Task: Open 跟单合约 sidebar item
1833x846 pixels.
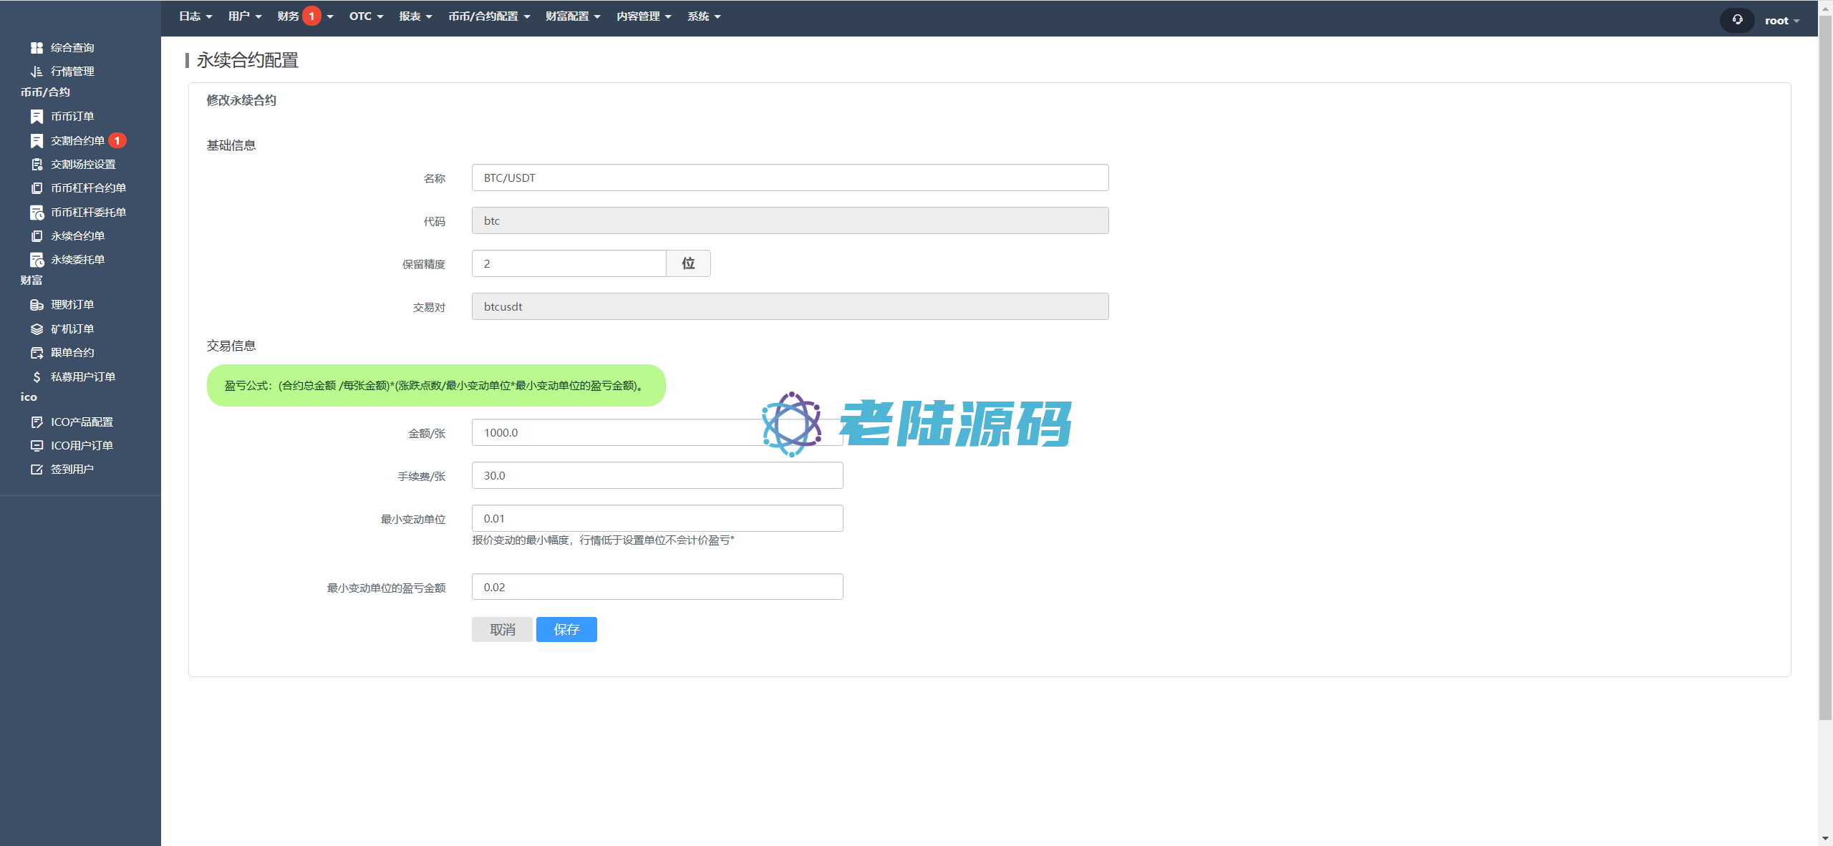Action: click(72, 353)
